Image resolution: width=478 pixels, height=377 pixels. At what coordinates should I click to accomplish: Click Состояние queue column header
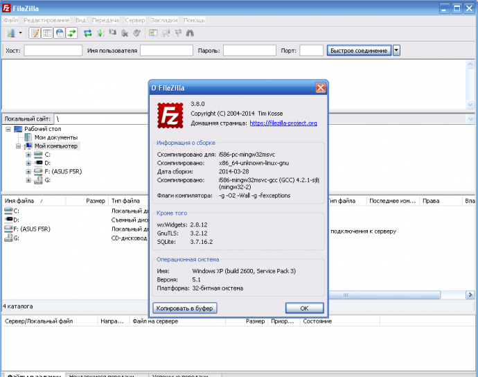click(x=340, y=321)
